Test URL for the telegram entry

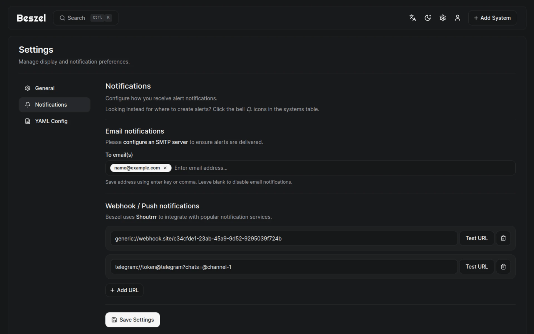click(x=477, y=267)
